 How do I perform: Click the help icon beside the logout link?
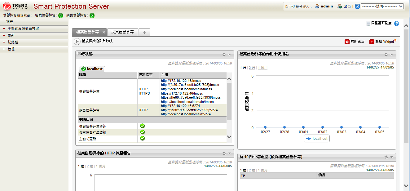[357, 6]
